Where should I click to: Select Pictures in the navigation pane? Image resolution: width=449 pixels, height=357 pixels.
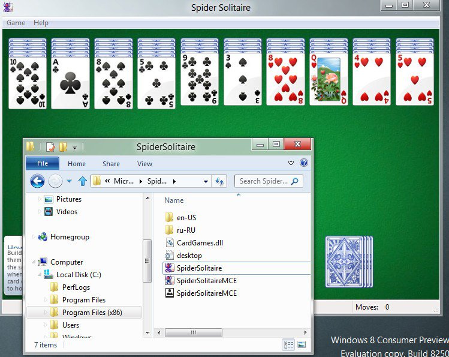point(69,199)
